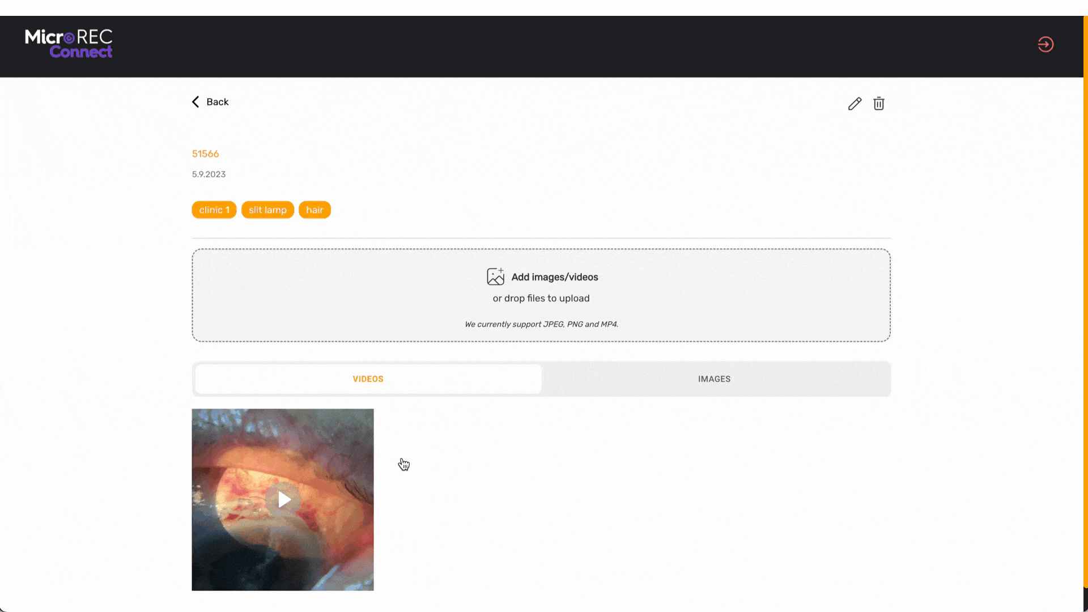The height and width of the screenshot is (612, 1088).
Task: Click the trash icon to delete patient record
Action: pos(879,104)
